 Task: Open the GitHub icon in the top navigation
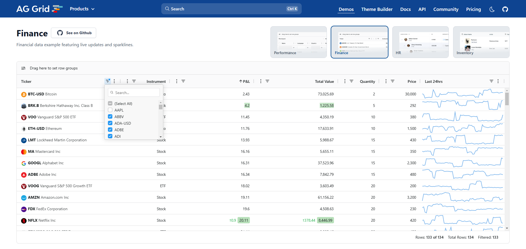pos(505,9)
